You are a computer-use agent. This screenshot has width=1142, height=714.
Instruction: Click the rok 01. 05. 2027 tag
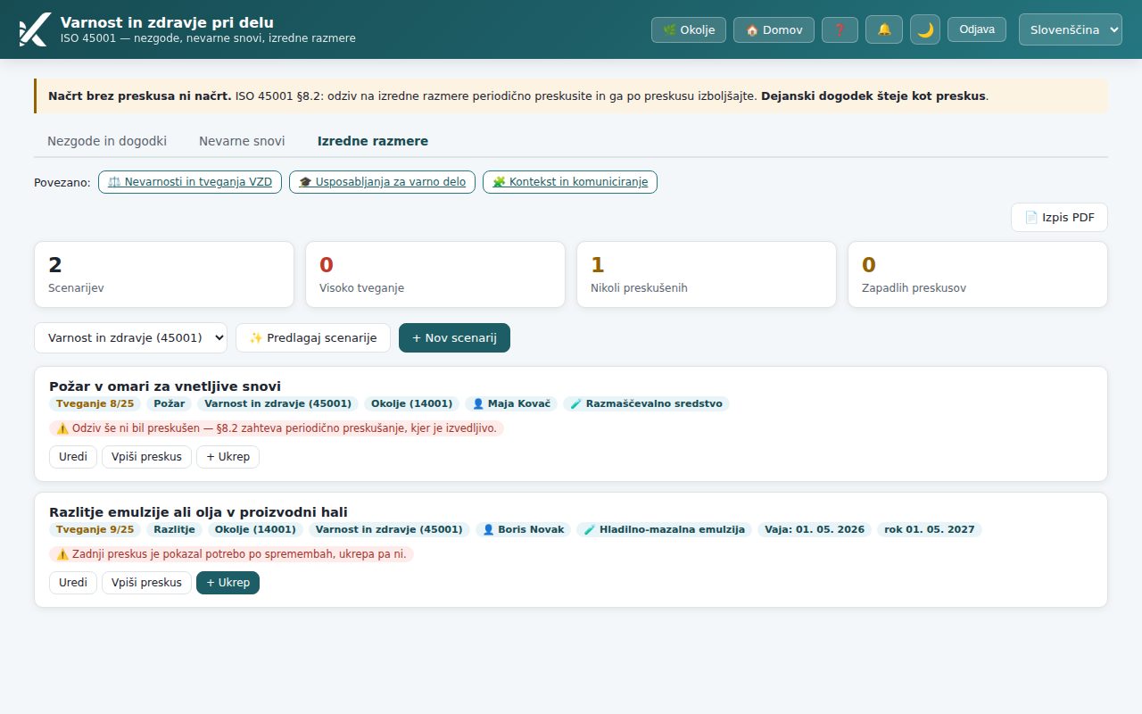(x=930, y=530)
